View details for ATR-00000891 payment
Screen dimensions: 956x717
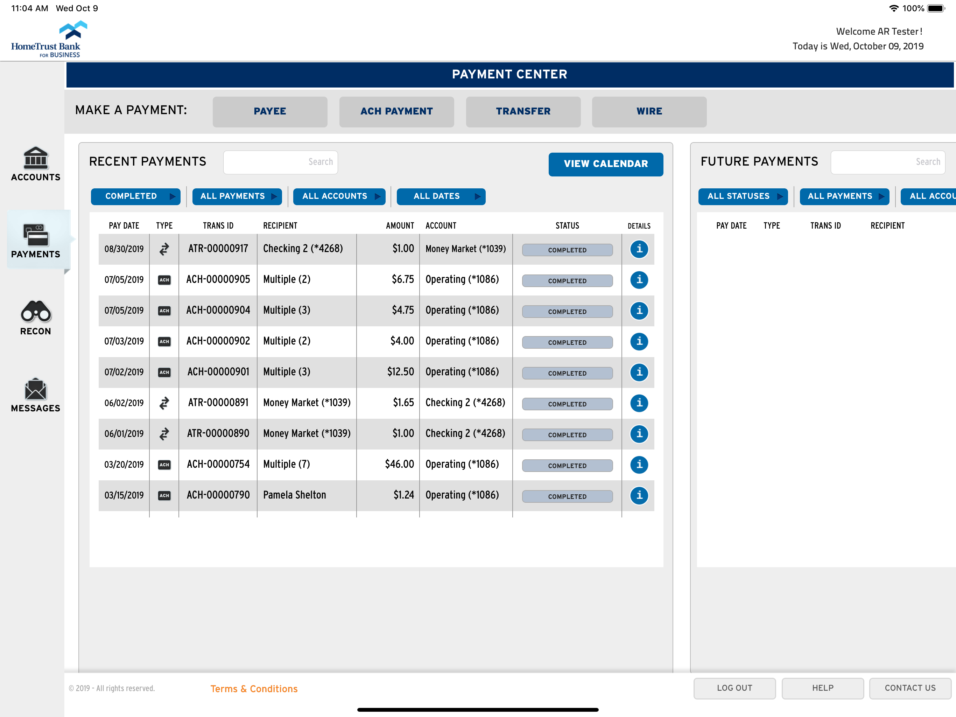[x=639, y=403]
